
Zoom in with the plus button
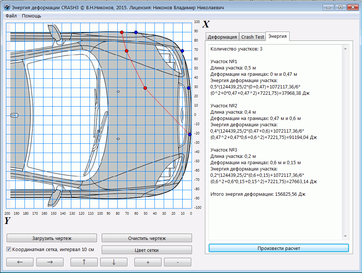coord(148,262)
